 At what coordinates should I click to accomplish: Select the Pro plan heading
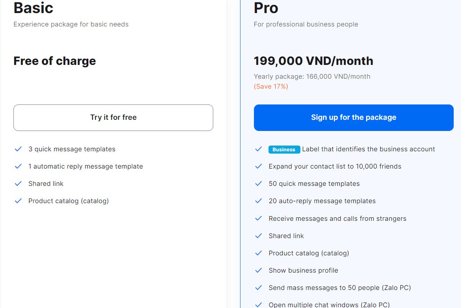pos(266,8)
